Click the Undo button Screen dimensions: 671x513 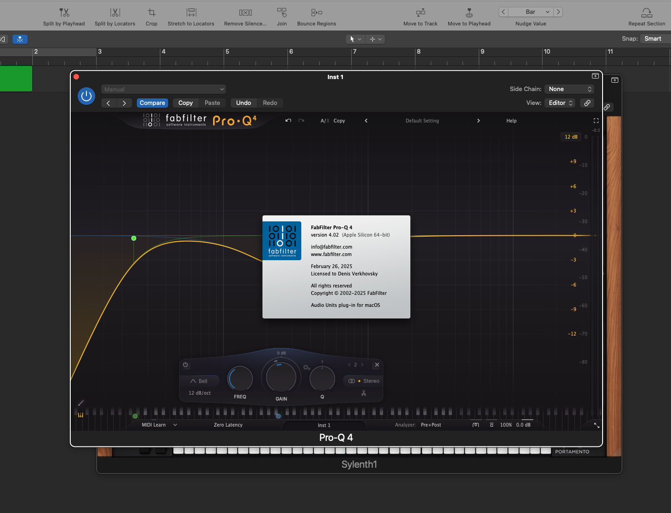click(x=243, y=103)
